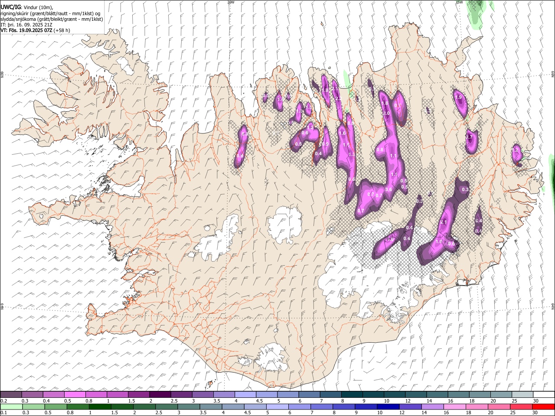
Task: Click the valid time 'VT: Fös. 19.09.2025 07Z'
Action: coord(26,30)
